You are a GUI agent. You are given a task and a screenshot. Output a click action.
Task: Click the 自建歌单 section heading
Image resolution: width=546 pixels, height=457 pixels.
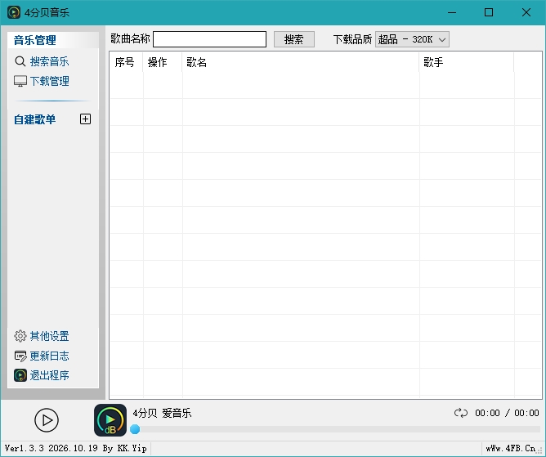(35, 119)
